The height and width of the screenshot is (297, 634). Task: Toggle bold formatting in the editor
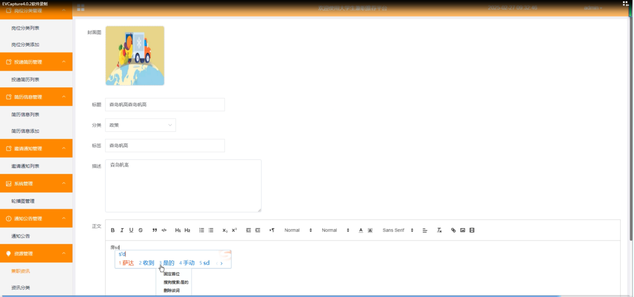pyautogui.click(x=113, y=230)
